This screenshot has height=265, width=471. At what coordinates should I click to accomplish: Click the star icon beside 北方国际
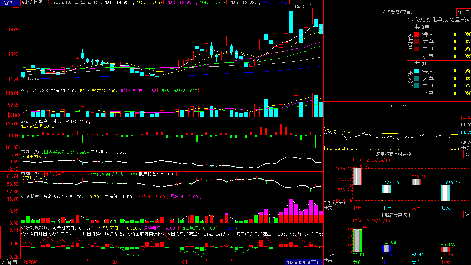[23, 2]
